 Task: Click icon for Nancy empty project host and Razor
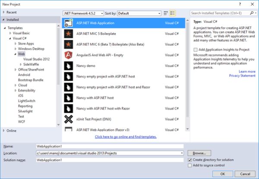(68, 87)
